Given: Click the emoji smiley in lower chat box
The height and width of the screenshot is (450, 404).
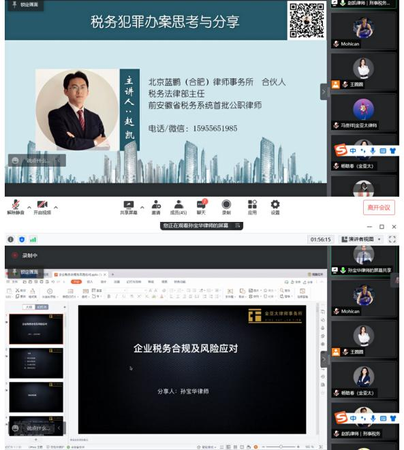Looking at the screenshot, I should 15,428.
